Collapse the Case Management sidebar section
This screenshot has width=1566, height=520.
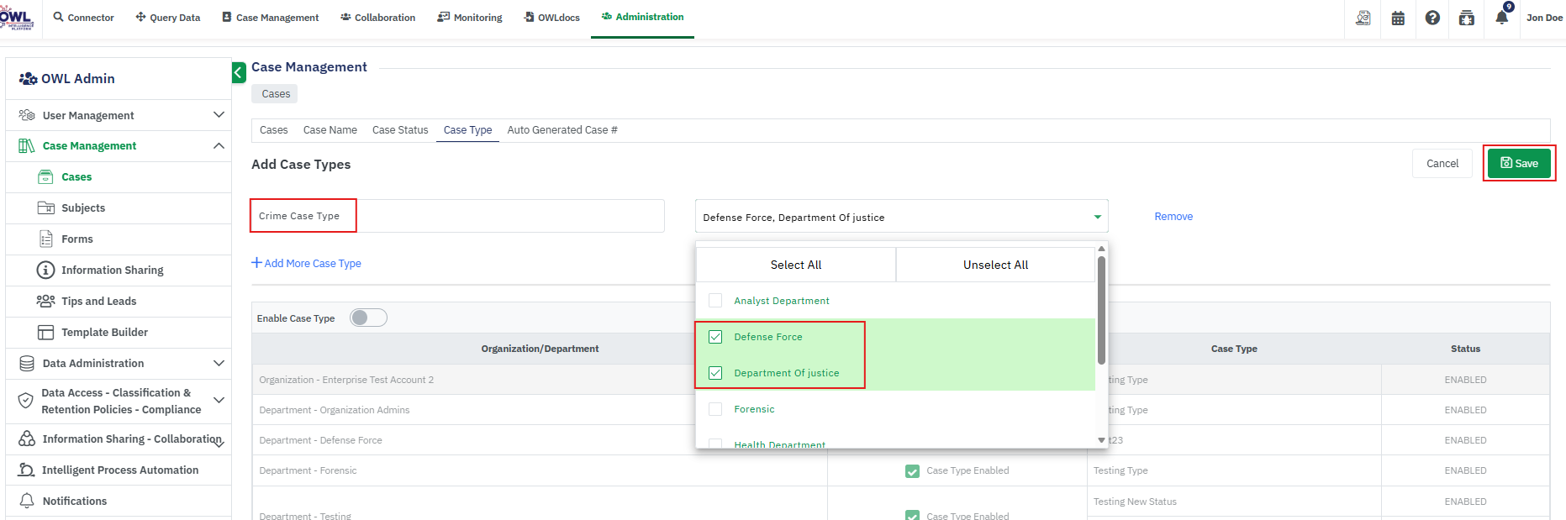(219, 146)
